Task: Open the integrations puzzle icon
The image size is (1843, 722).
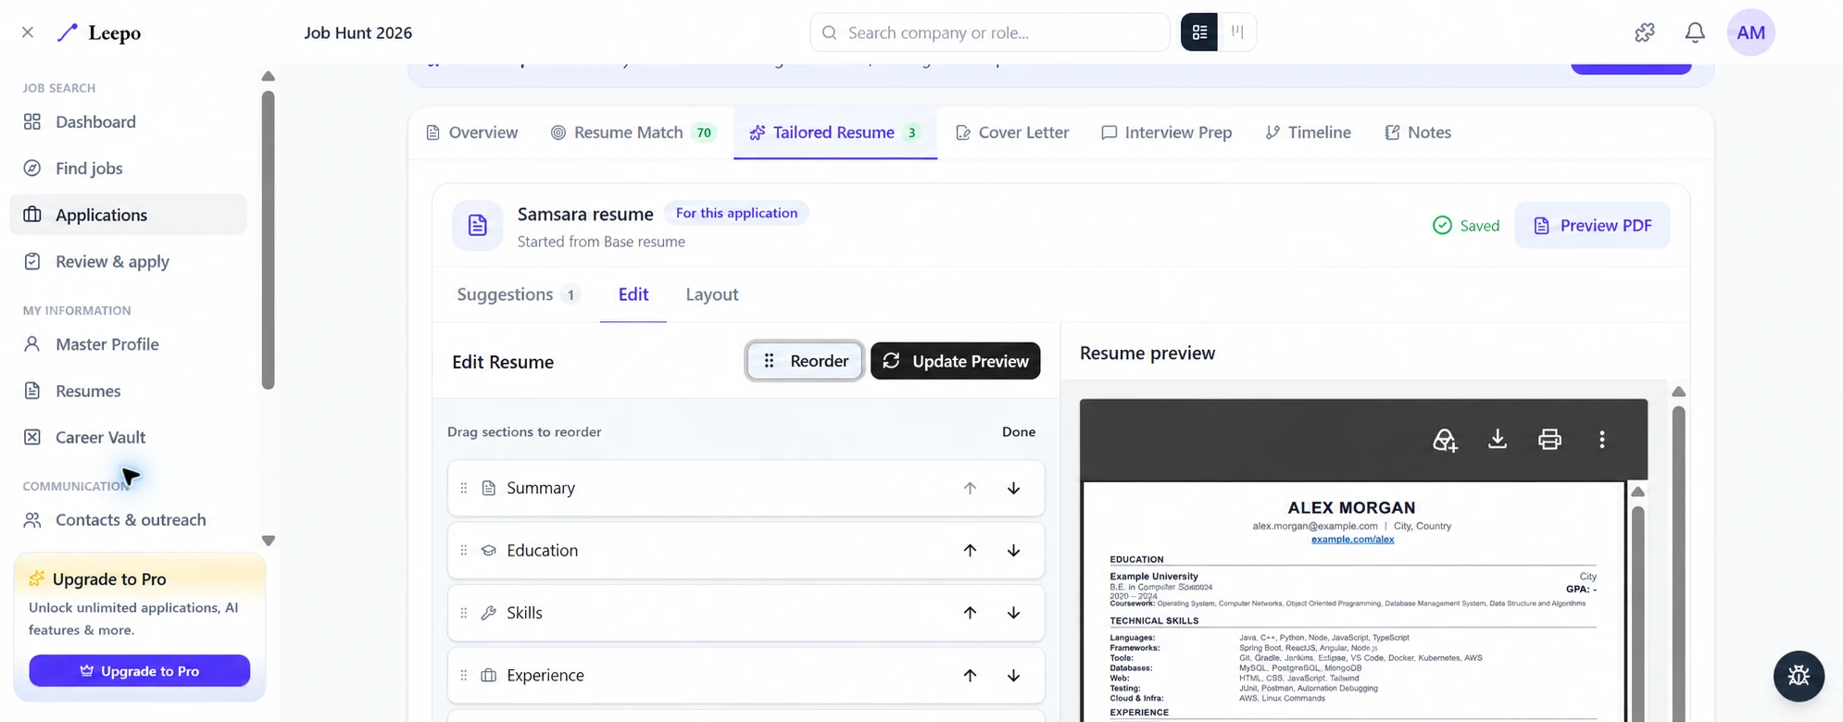Action: (1645, 32)
